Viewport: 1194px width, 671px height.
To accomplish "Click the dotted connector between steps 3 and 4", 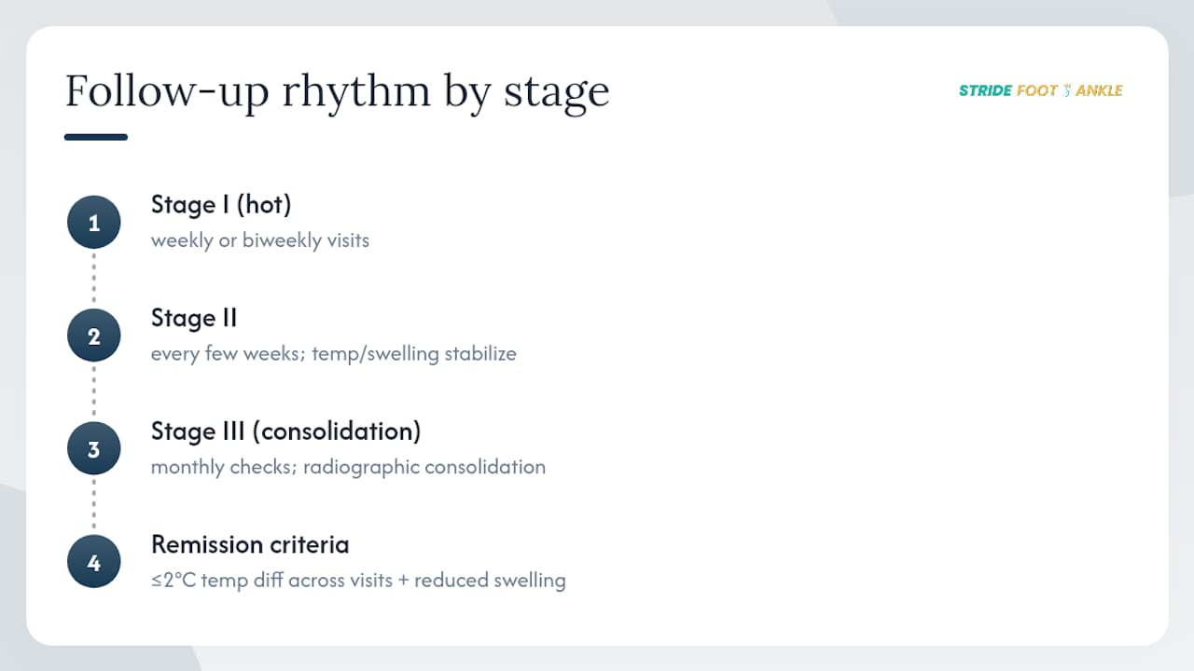I will tap(93, 506).
